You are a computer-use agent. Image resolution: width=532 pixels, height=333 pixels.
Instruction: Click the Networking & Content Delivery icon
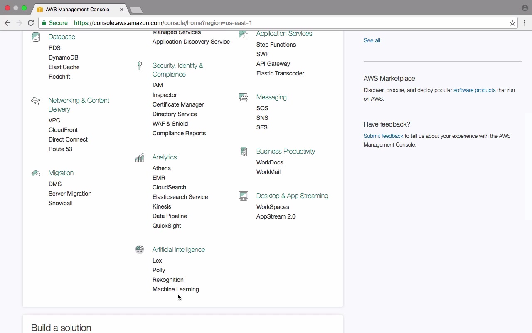coord(36,101)
